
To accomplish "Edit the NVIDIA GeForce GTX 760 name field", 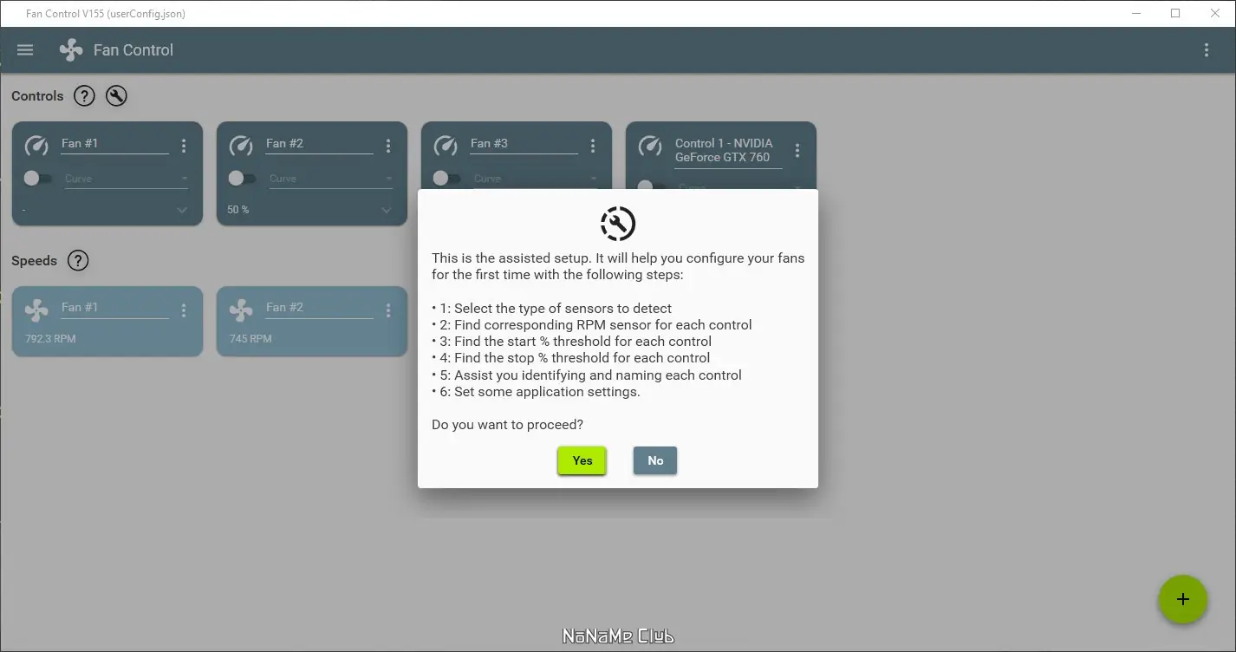I will click(x=728, y=151).
